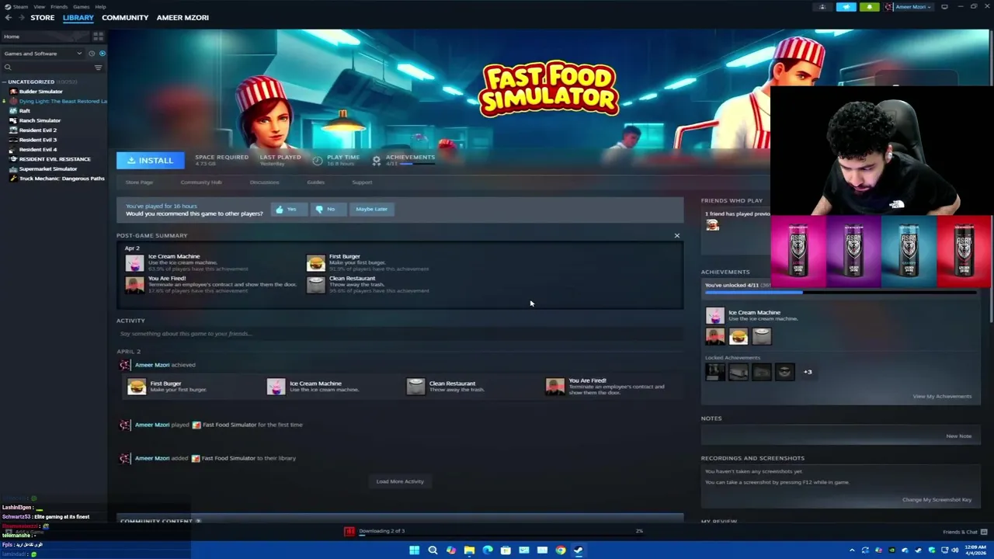
Task: Open the Support link
Action: point(362,182)
